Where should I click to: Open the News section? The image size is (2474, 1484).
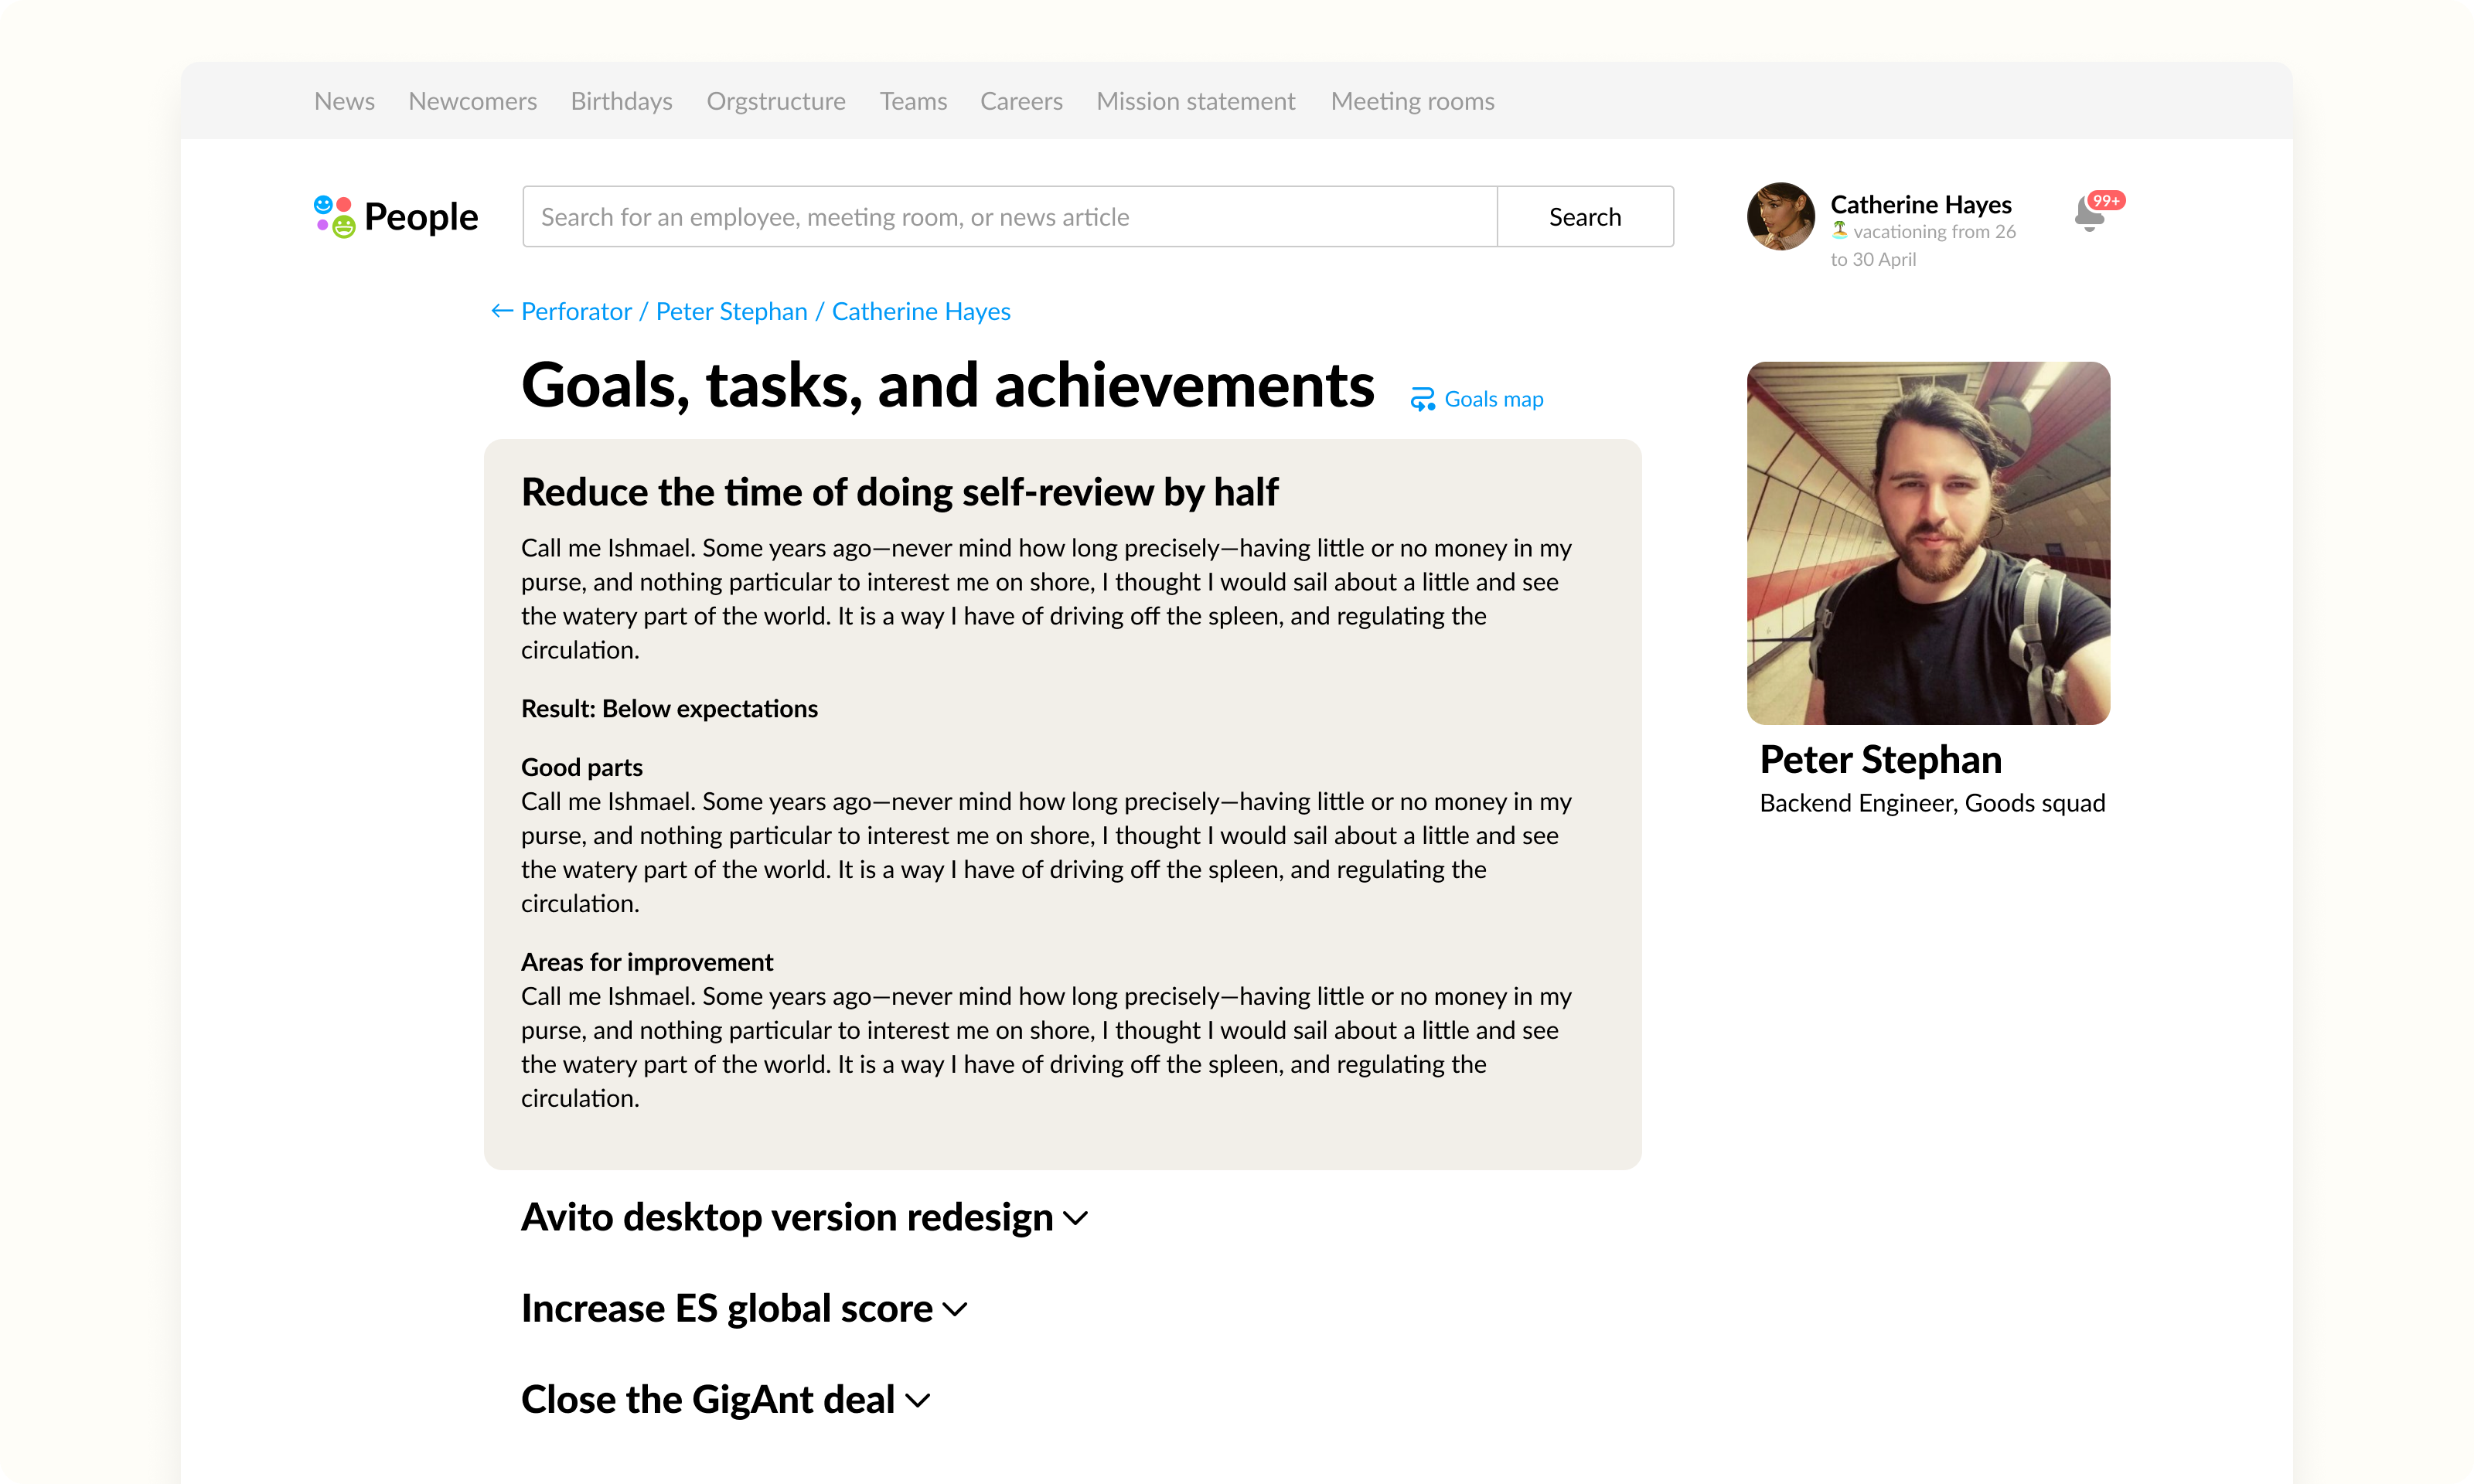pos(344,100)
